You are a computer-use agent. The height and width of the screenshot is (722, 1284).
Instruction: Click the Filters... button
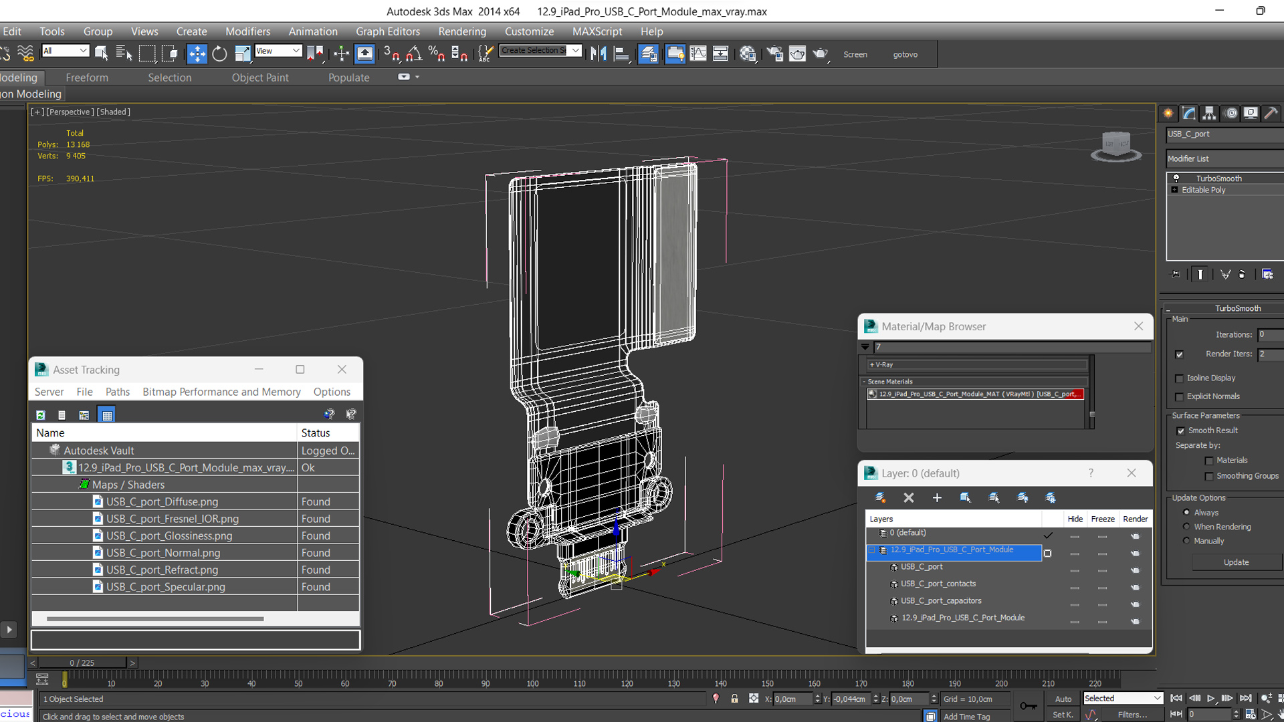1132,715
